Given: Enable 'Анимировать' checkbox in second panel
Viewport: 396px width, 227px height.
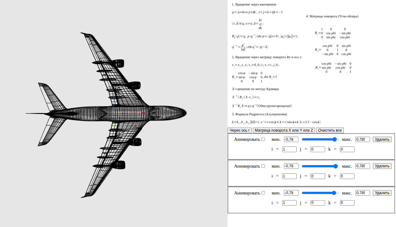Looking at the screenshot, I should [x=263, y=166].
